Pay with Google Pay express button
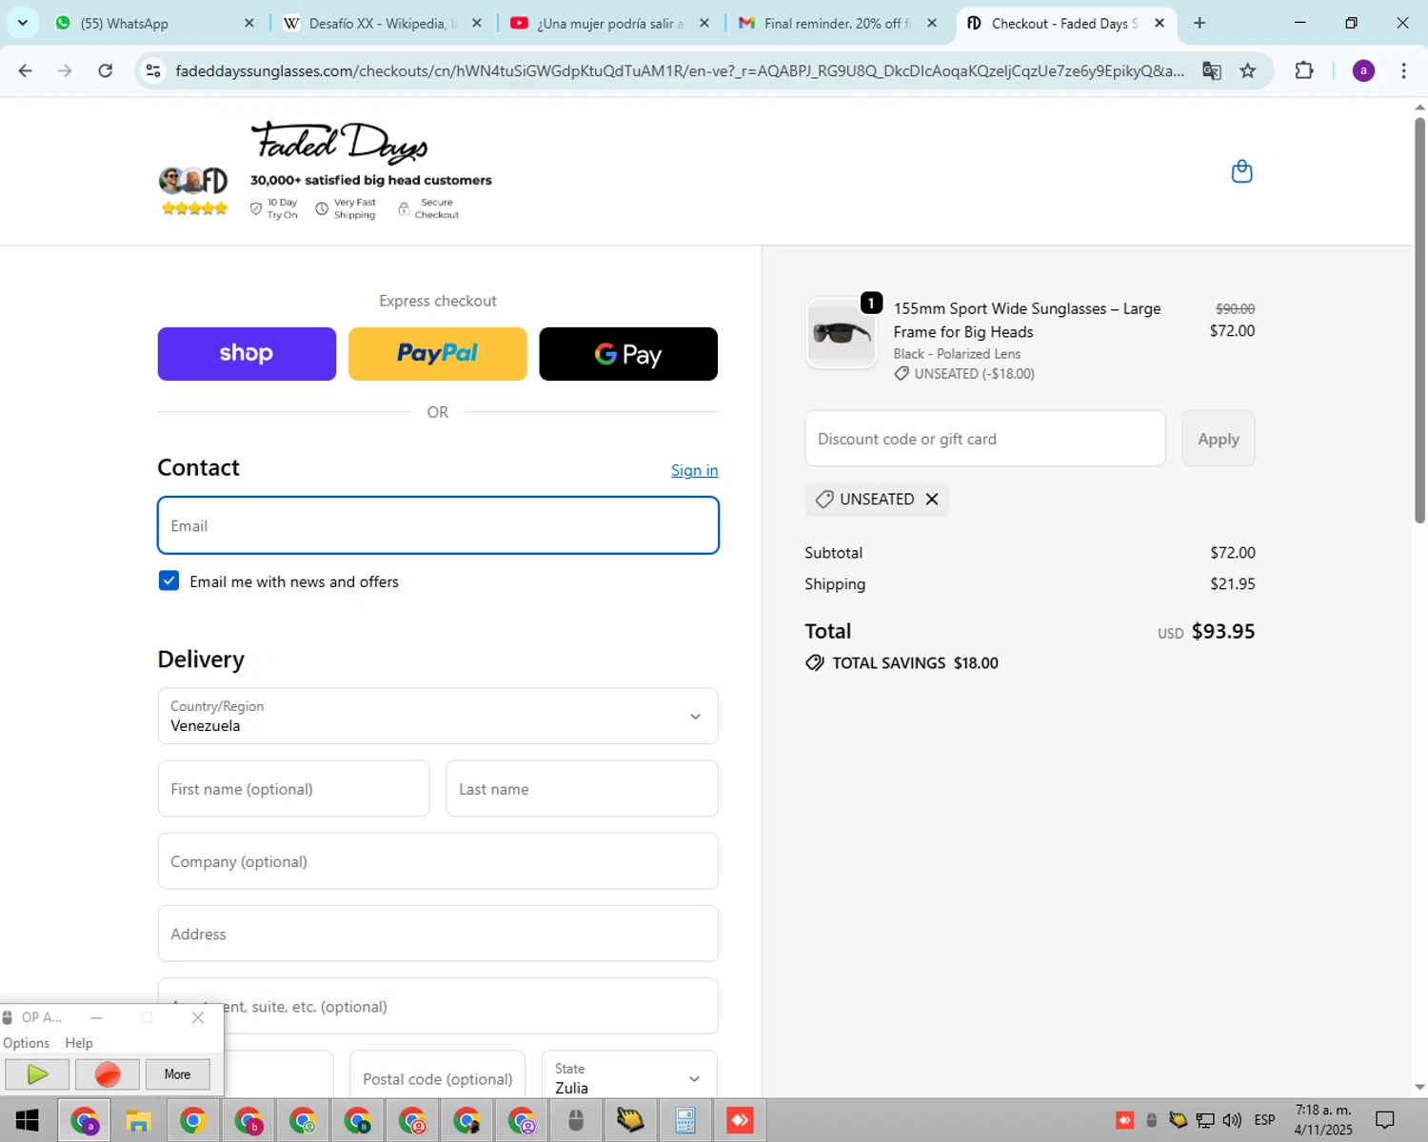The height and width of the screenshot is (1142, 1428). [628, 354]
